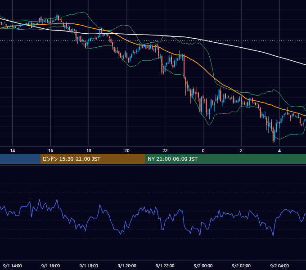
Task: Click the 22 hour label on price chart axis
Action: coord(165,151)
